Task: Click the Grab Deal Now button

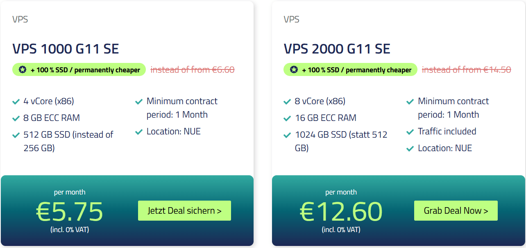Action: point(456,211)
